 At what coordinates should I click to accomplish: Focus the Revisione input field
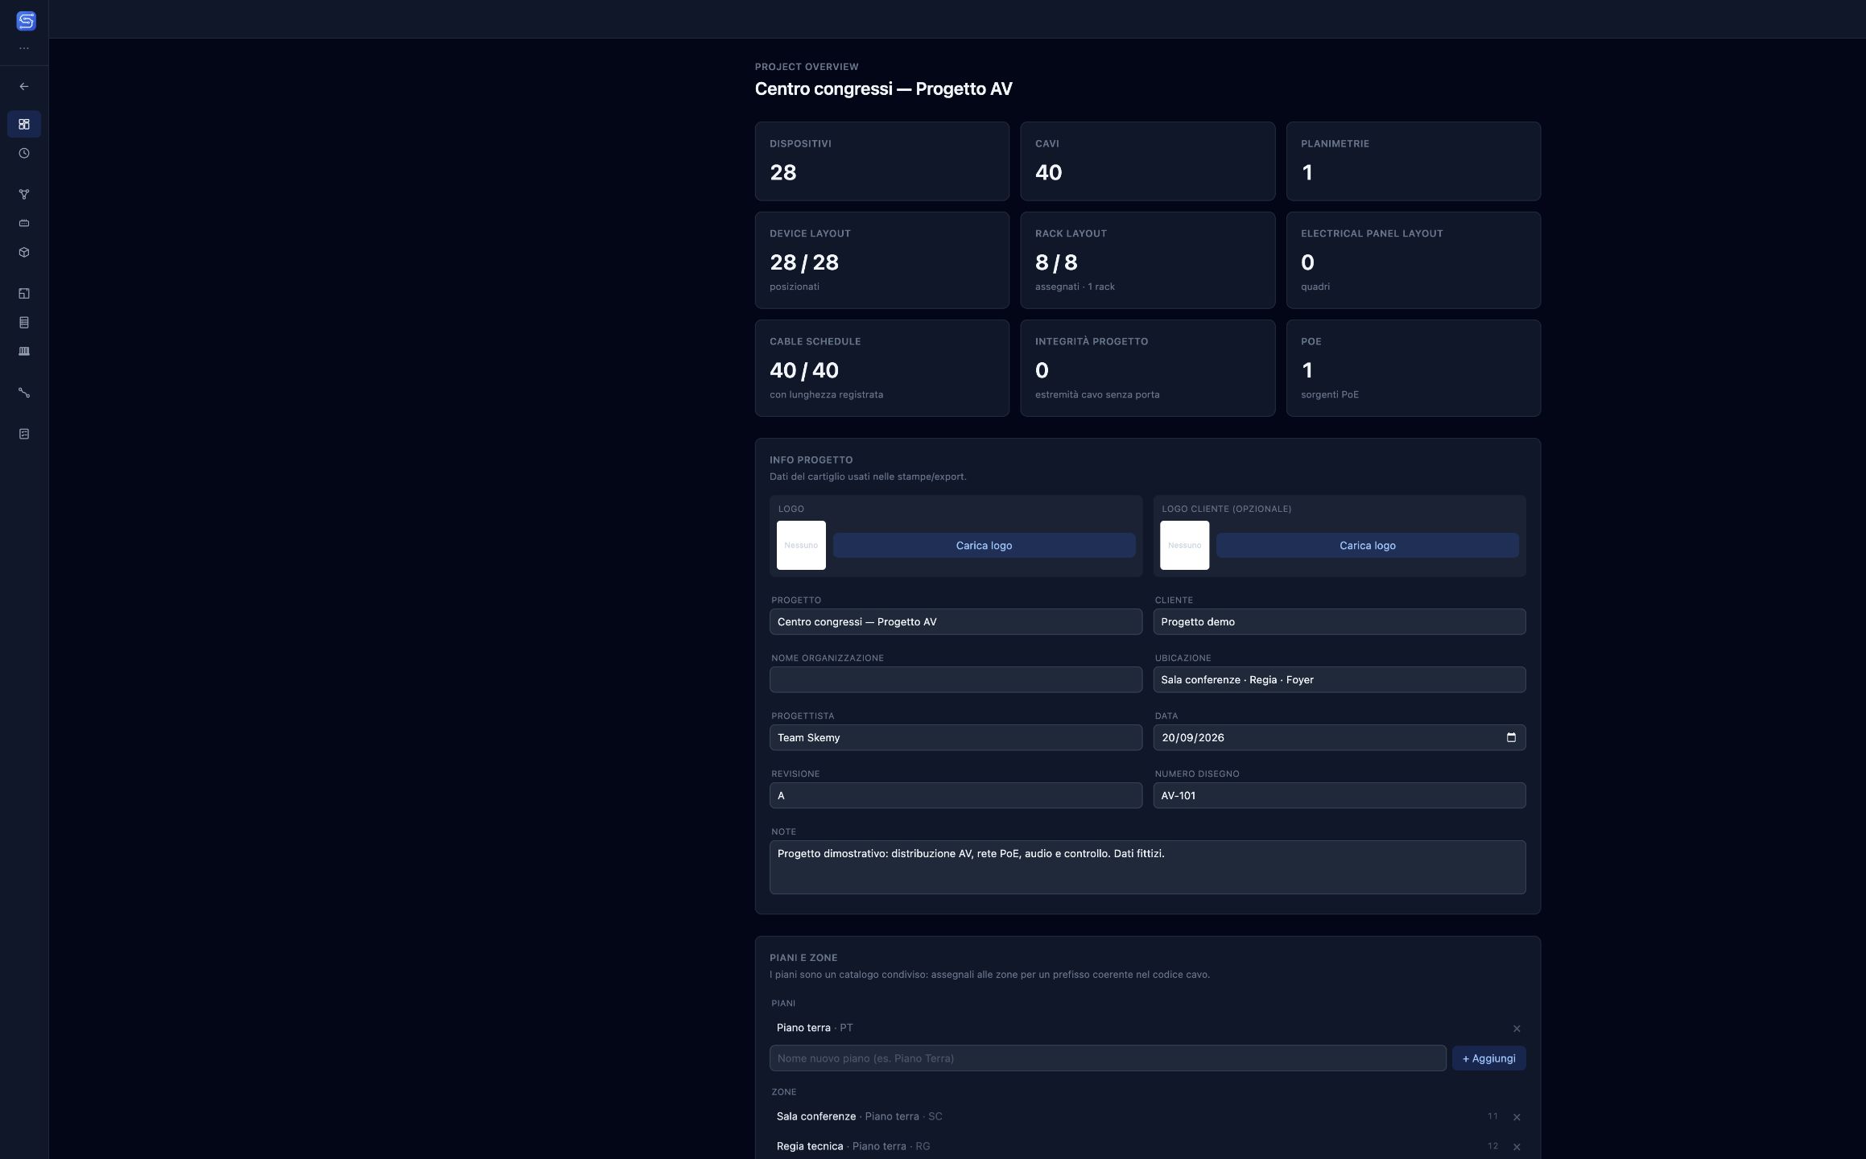point(956,795)
